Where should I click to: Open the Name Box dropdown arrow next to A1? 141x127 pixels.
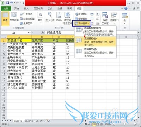tap(29, 33)
